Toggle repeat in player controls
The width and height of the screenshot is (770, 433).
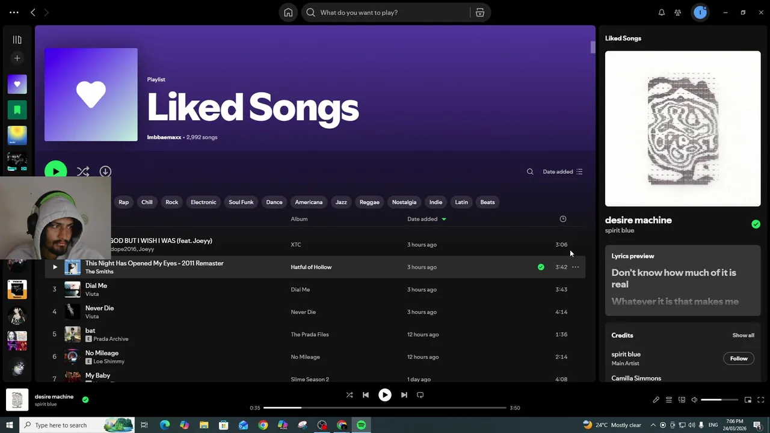point(420,395)
